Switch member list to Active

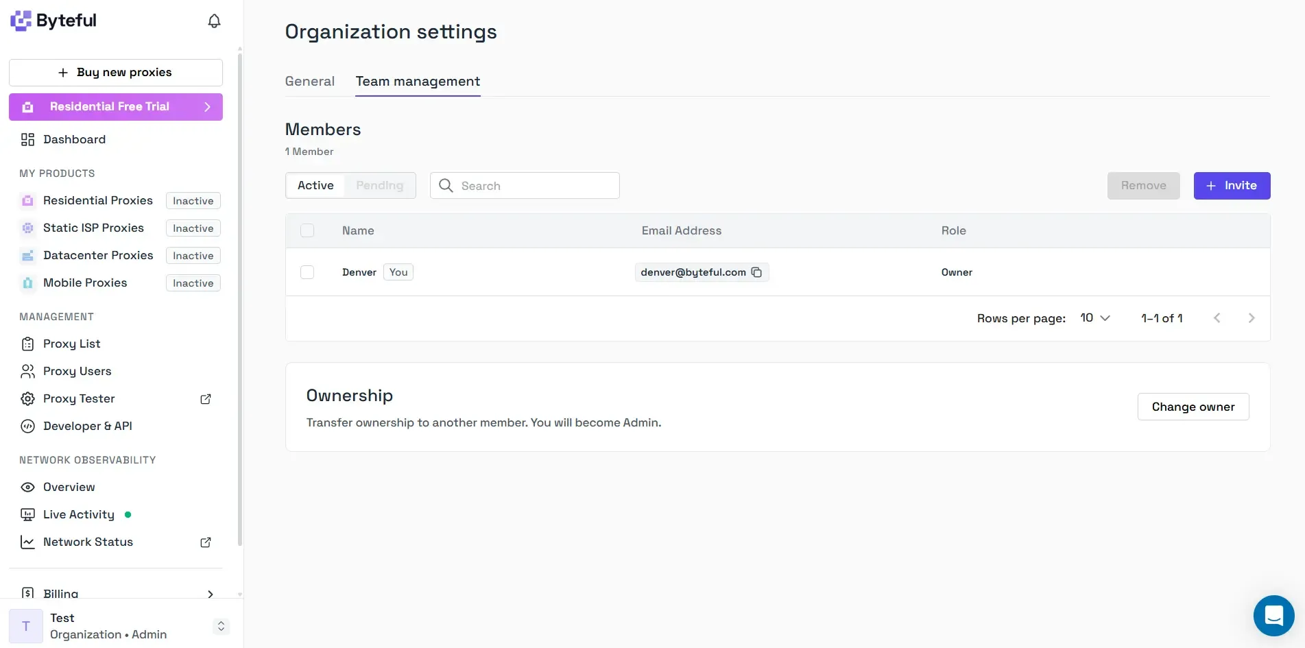point(315,185)
